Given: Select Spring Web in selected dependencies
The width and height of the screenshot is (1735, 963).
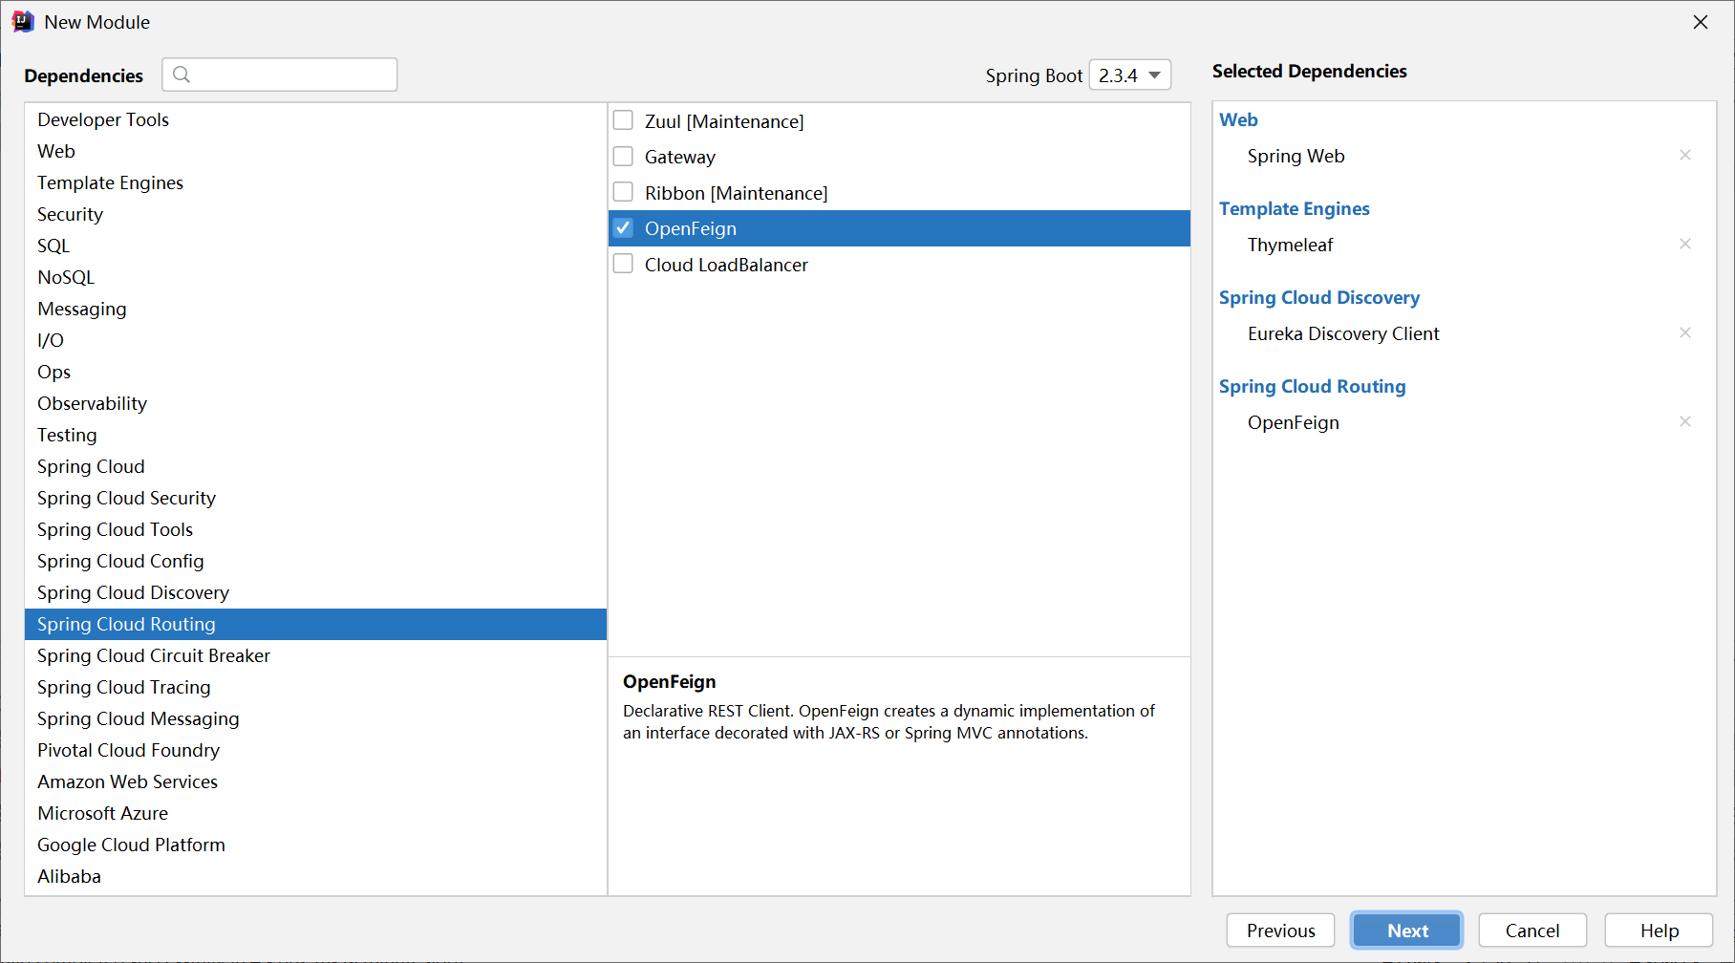Looking at the screenshot, I should click(1296, 156).
